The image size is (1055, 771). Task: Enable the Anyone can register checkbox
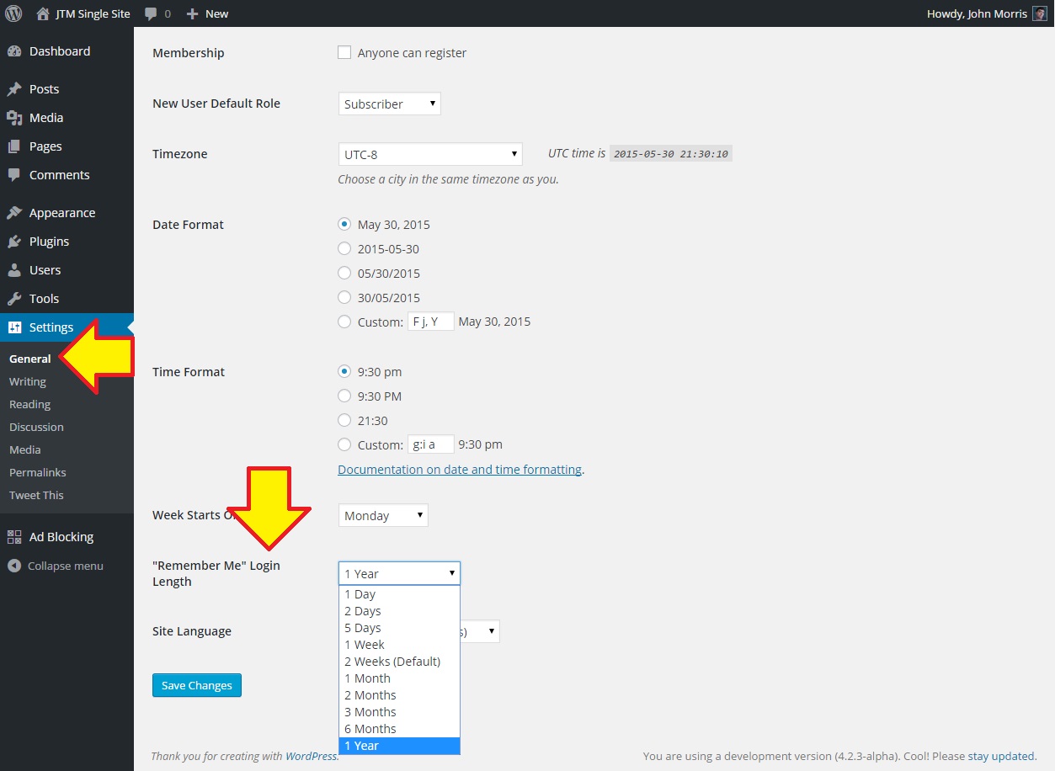point(344,51)
